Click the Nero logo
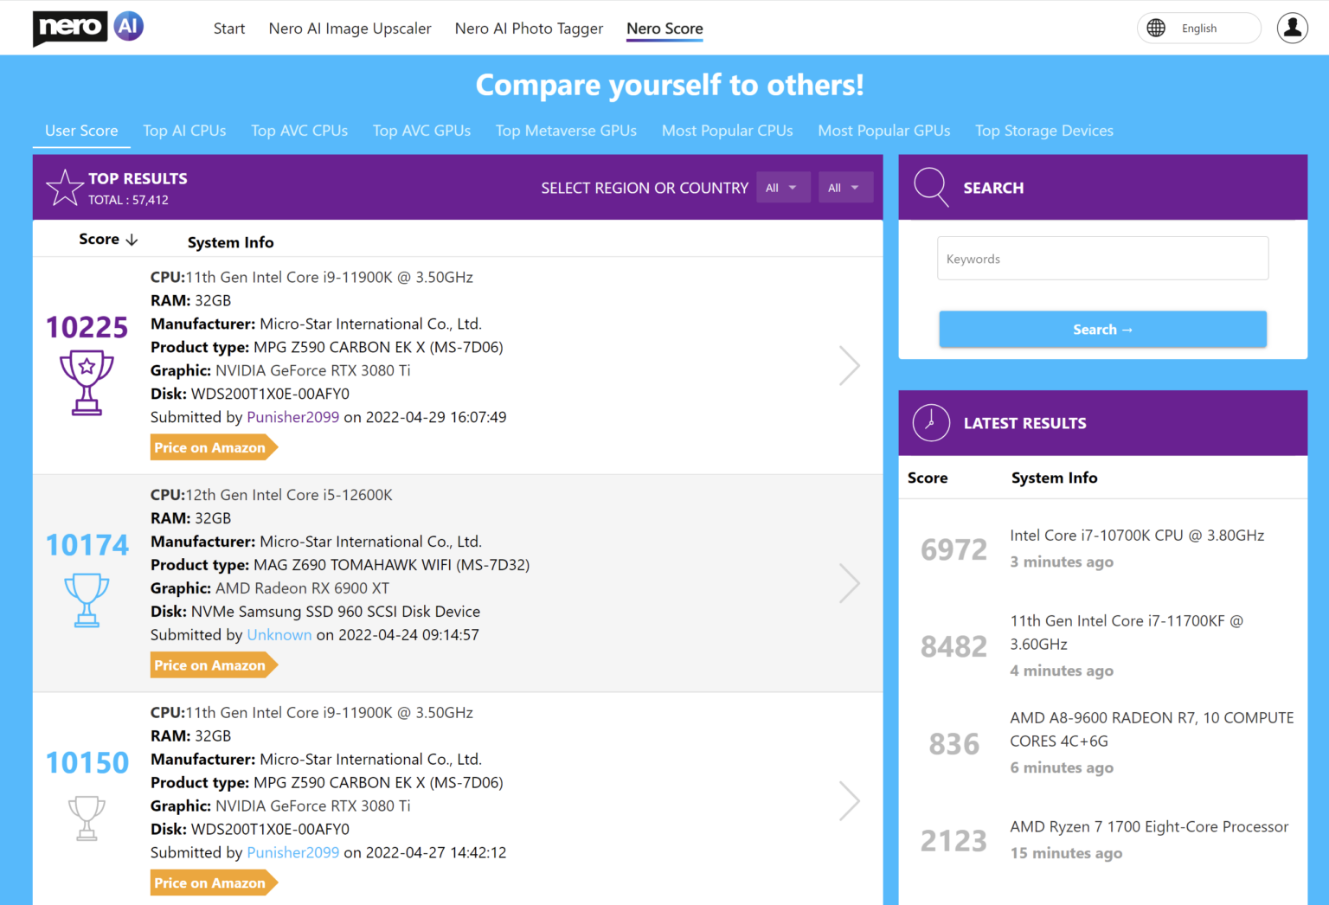Image resolution: width=1329 pixels, height=905 pixels. click(87, 27)
